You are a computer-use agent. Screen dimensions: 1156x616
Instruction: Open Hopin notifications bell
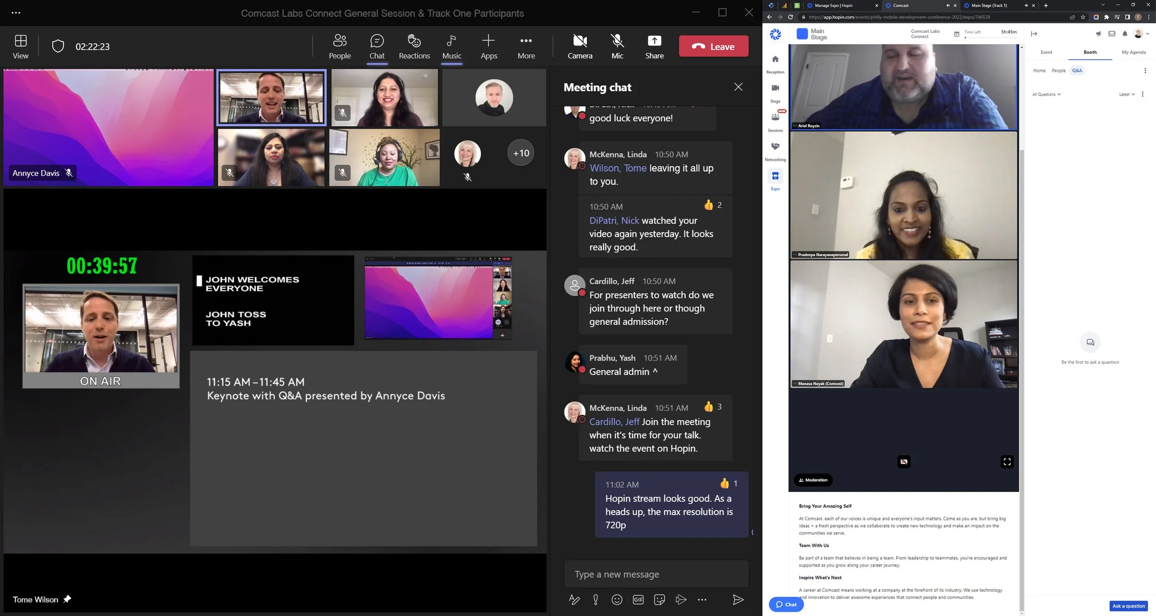coord(1125,34)
